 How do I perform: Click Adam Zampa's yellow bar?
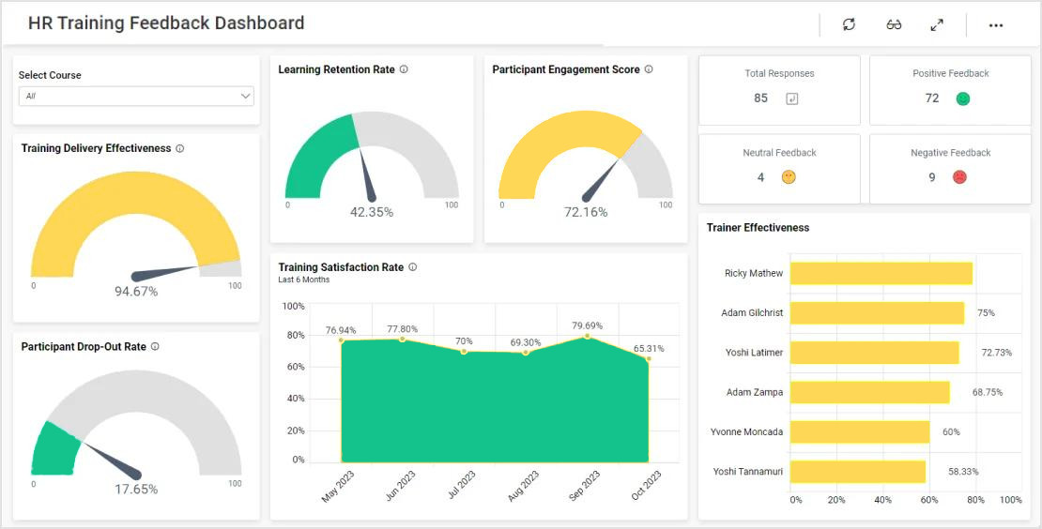(870, 392)
